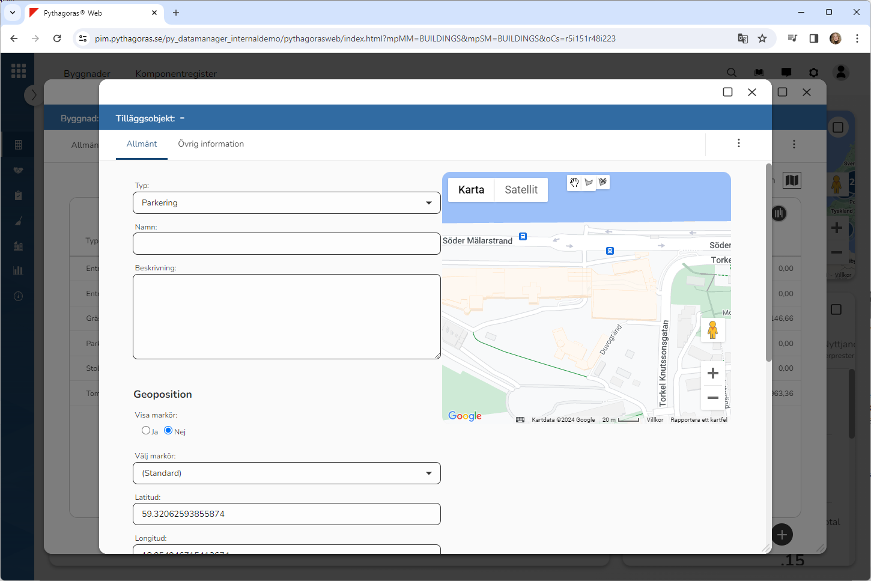Open the Chrome tab search dropdown

tap(13, 13)
